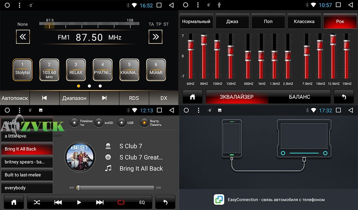Play track 'a little love'
This screenshot has height=210, width=358.
point(27,136)
